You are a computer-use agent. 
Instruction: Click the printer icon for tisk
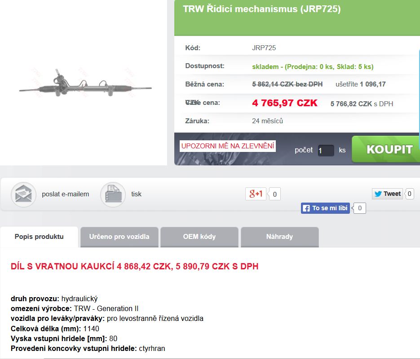pos(113,195)
